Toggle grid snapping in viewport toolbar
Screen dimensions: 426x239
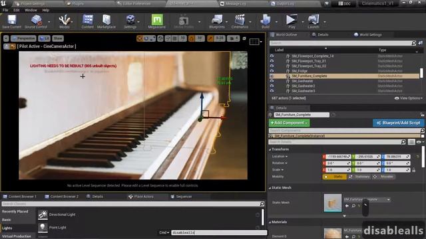(175, 39)
